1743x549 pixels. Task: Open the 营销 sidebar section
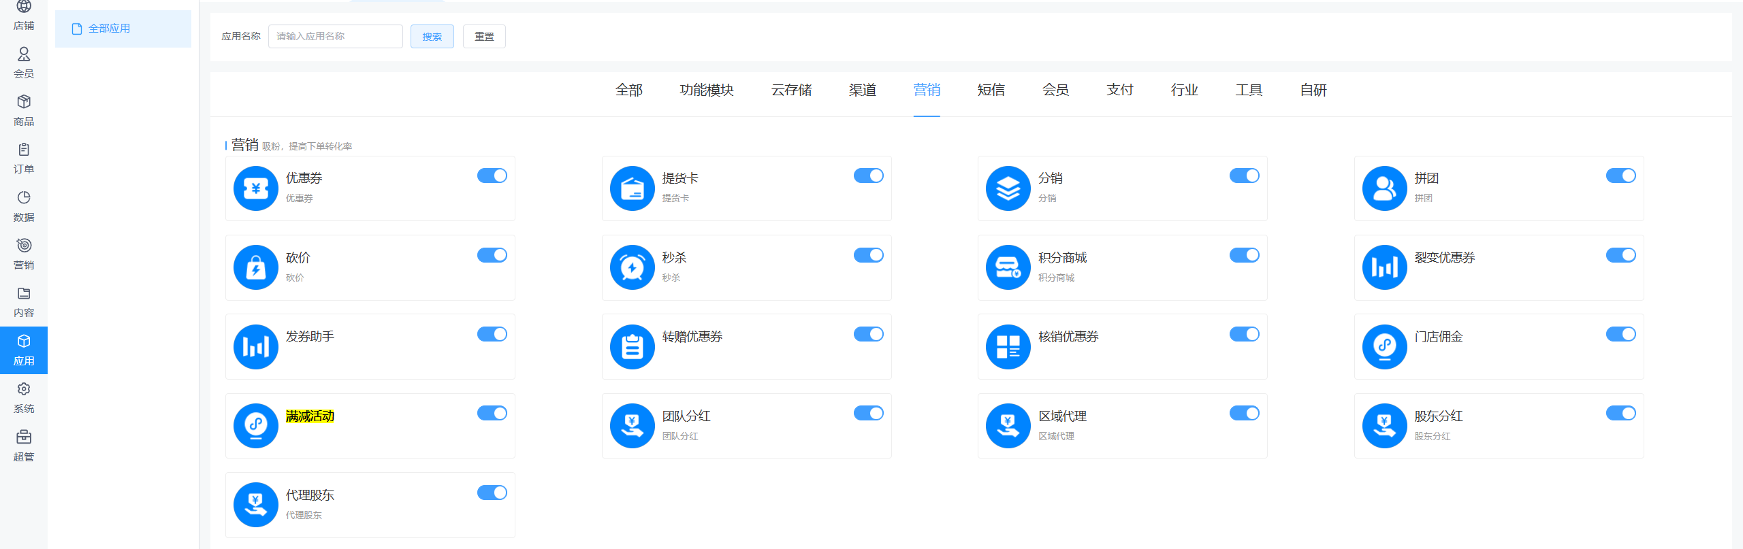[24, 254]
